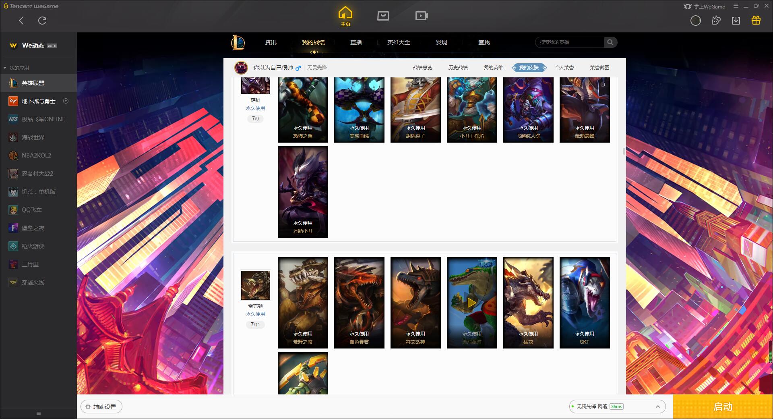773x419 pixels.
Task: Open the gift box icon
Action: (756, 20)
